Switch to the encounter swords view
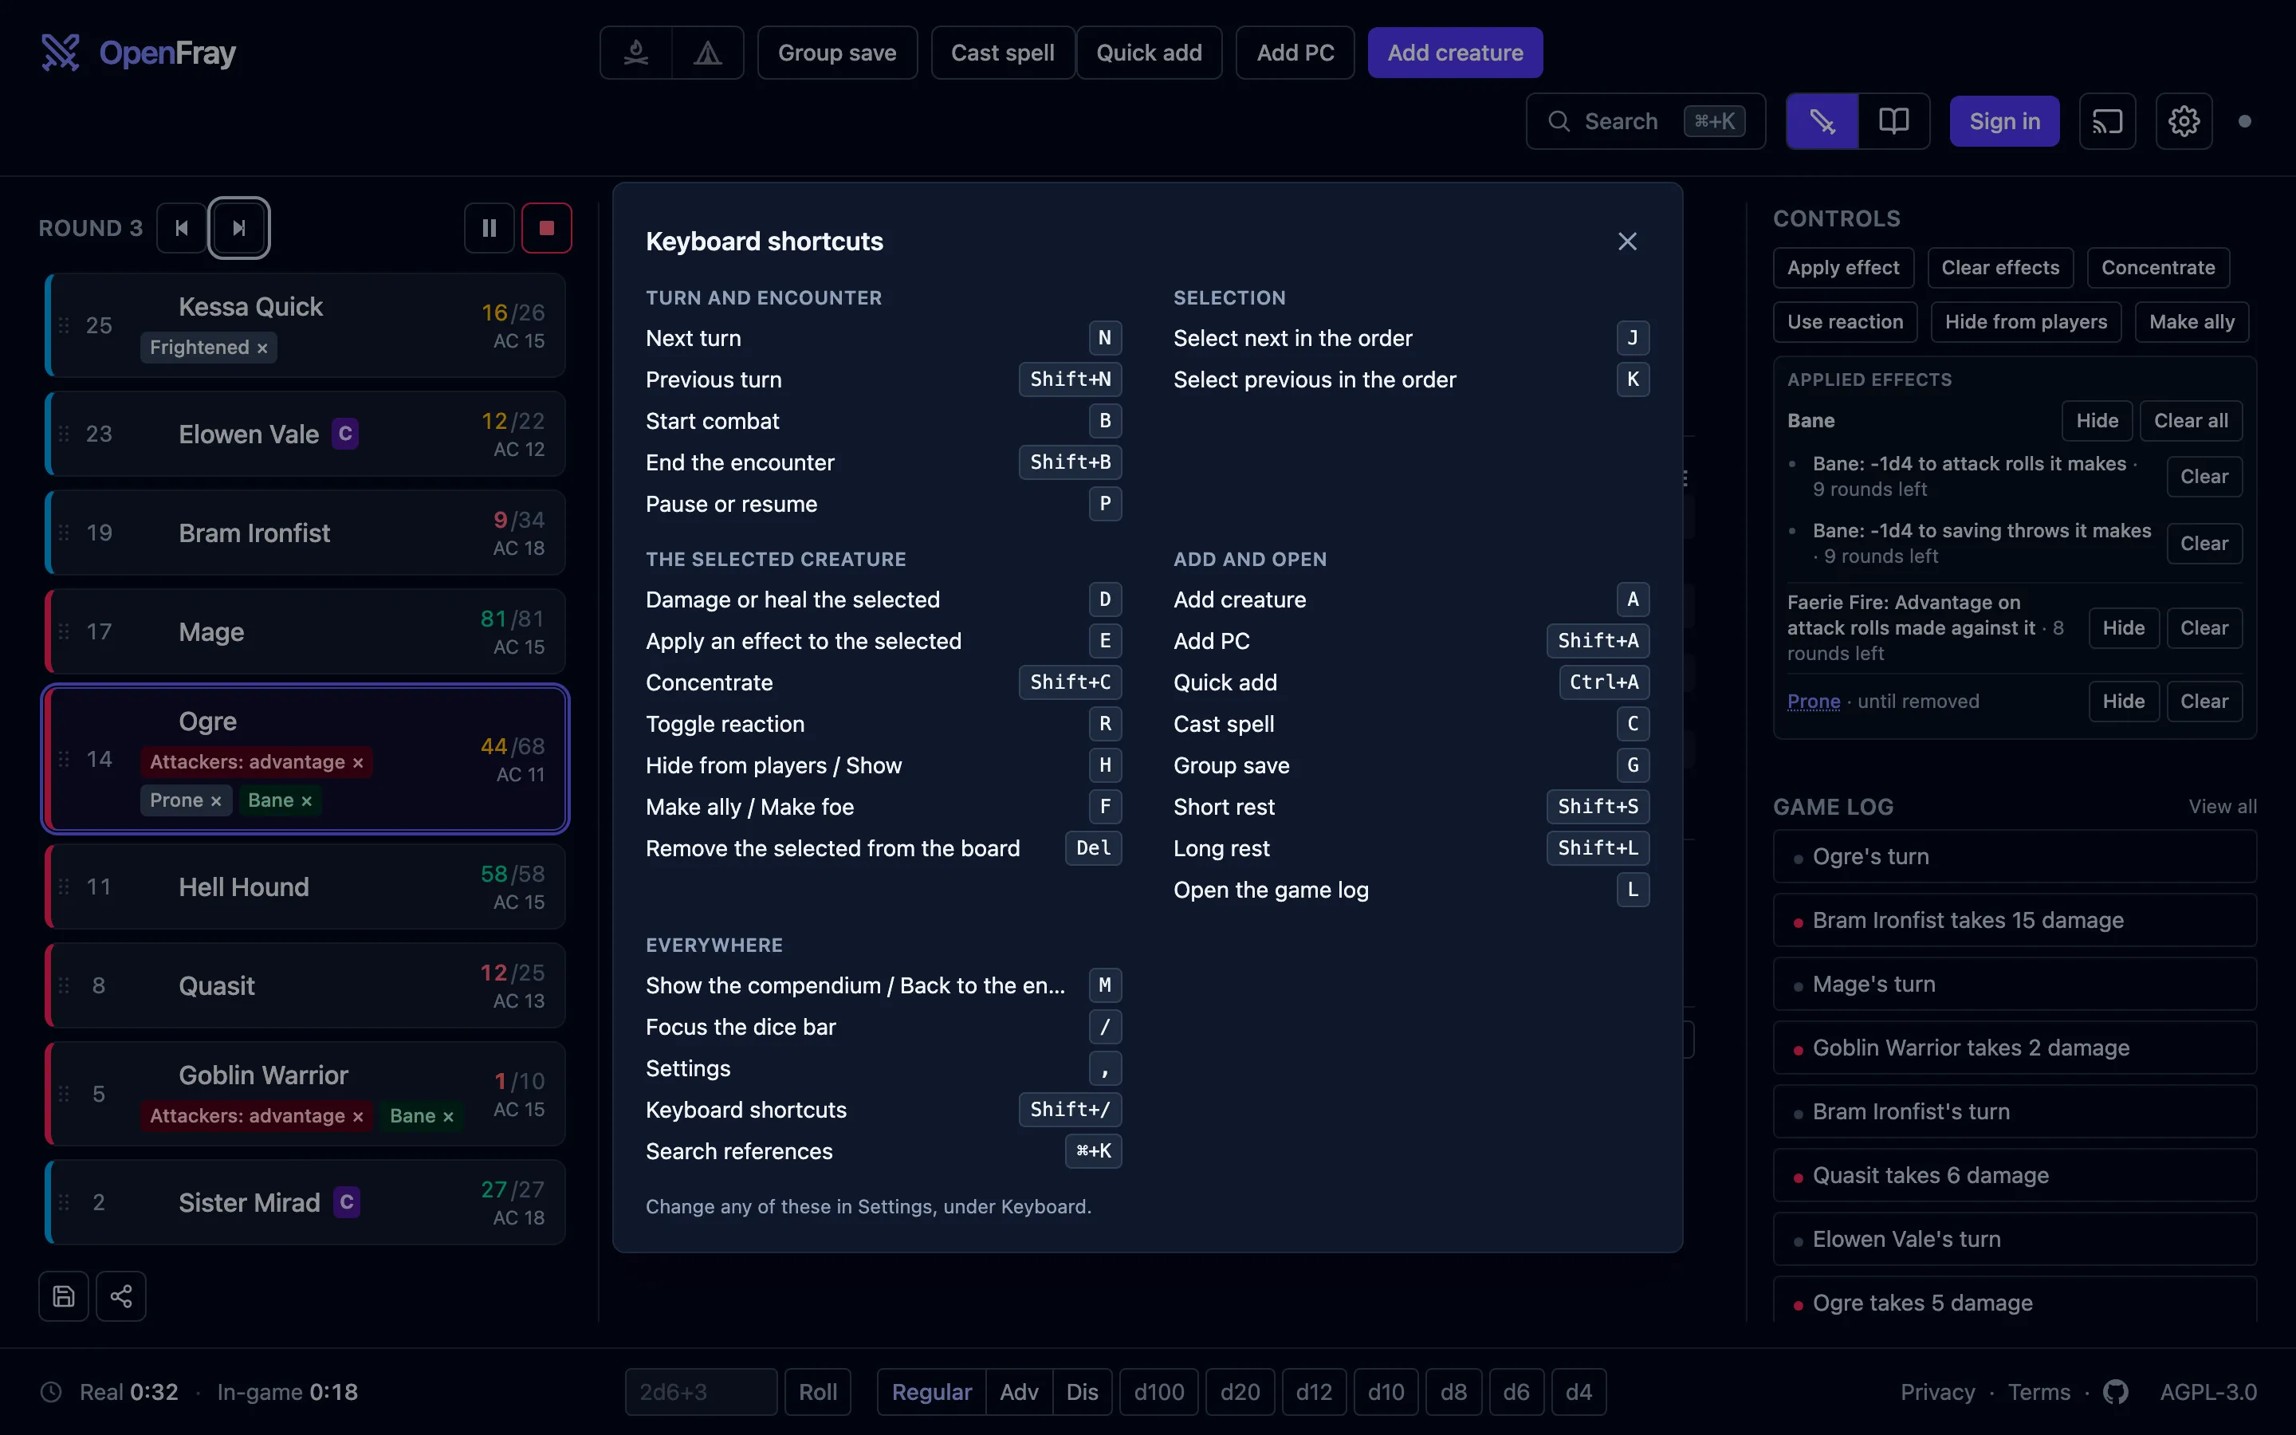The image size is (2296, 1435). click(x=1822, y=121)
